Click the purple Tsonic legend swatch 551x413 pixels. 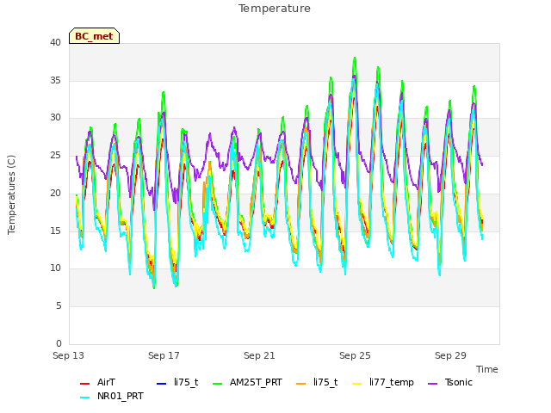click(x=432, y=384)
